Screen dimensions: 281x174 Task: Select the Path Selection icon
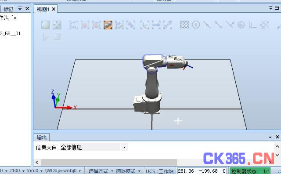click(x=168, y=25)
